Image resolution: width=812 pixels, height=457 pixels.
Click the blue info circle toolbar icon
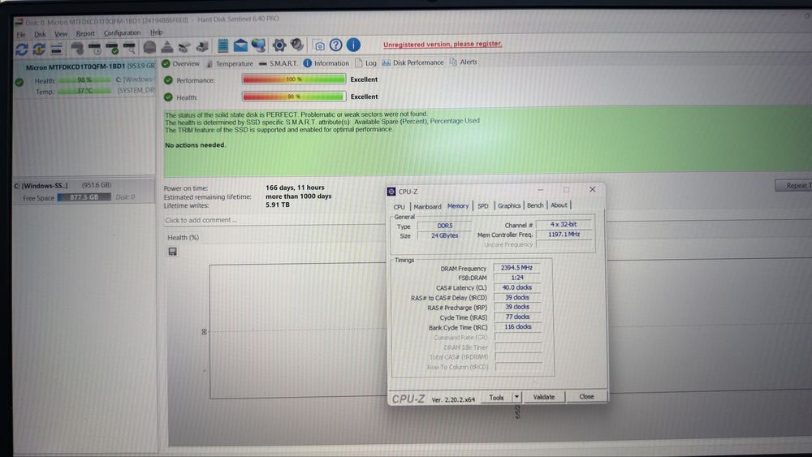pos(353,45)
